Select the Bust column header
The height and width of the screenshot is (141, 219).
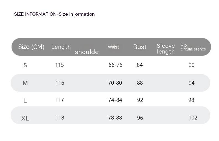click(x=140, y=47)
